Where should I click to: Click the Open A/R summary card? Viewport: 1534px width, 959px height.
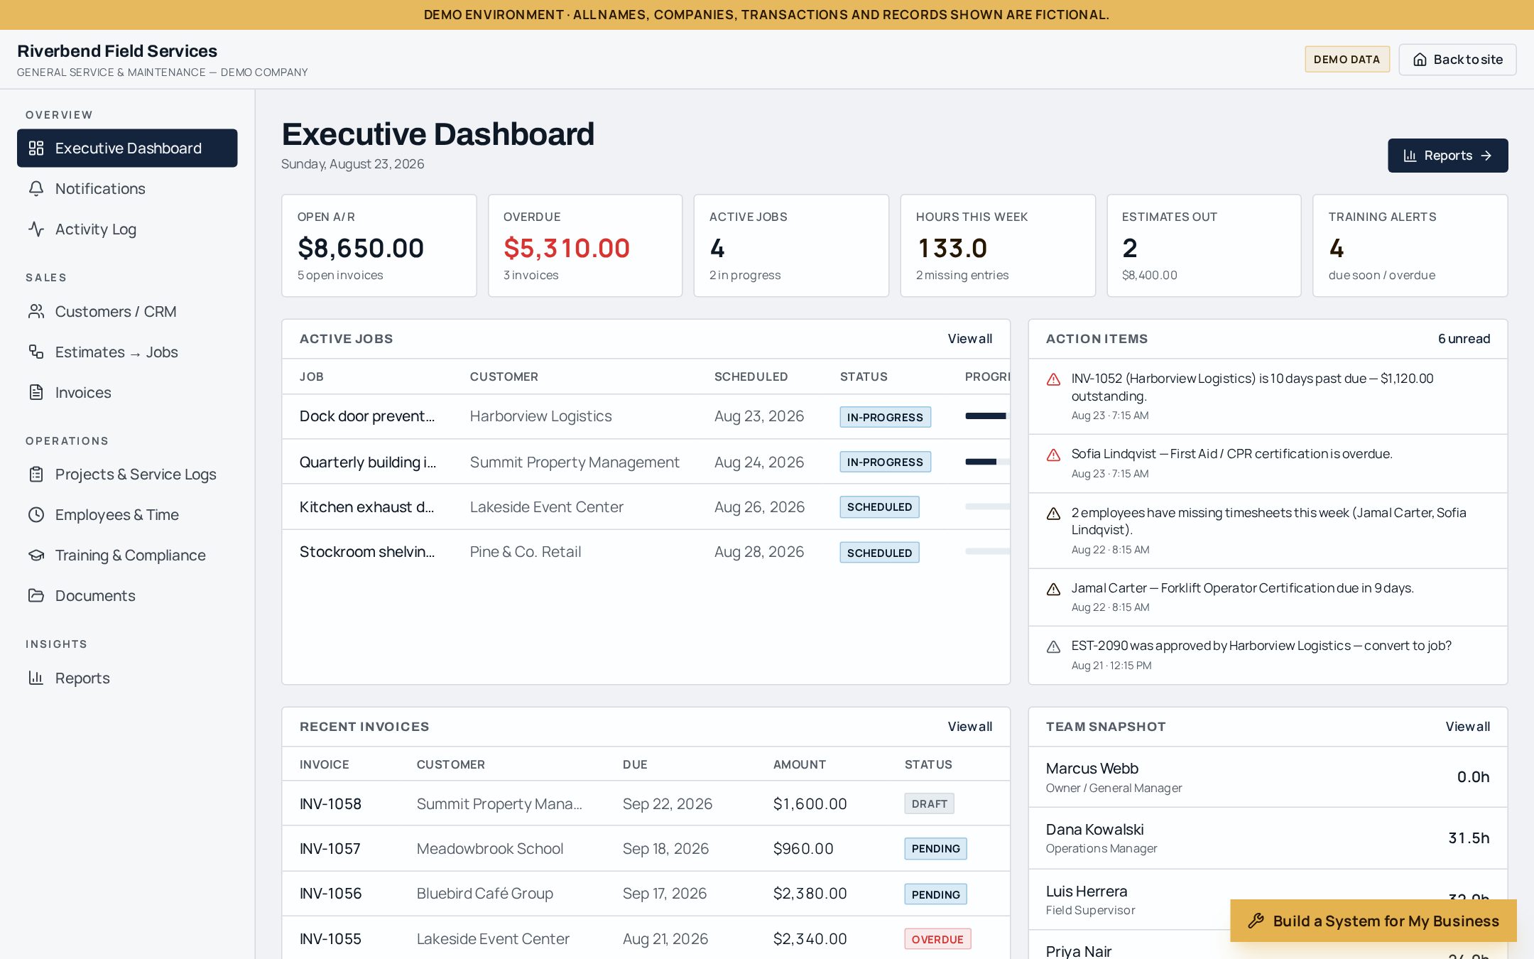tap(379, 246)
